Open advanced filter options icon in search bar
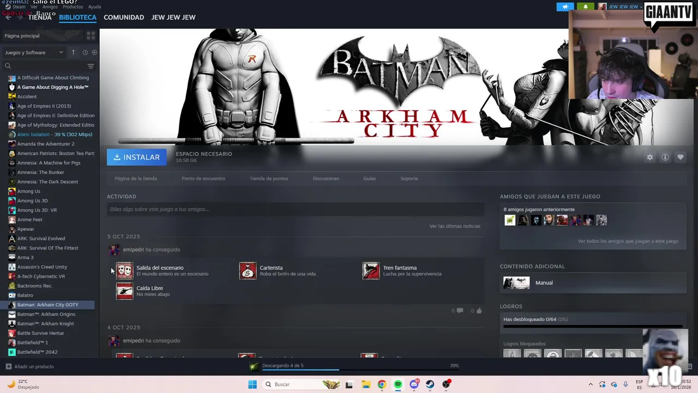 tap(91, 66)
